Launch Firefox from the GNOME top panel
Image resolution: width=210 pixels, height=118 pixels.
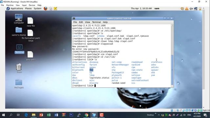pyautogui.click(x=46, y=9)
